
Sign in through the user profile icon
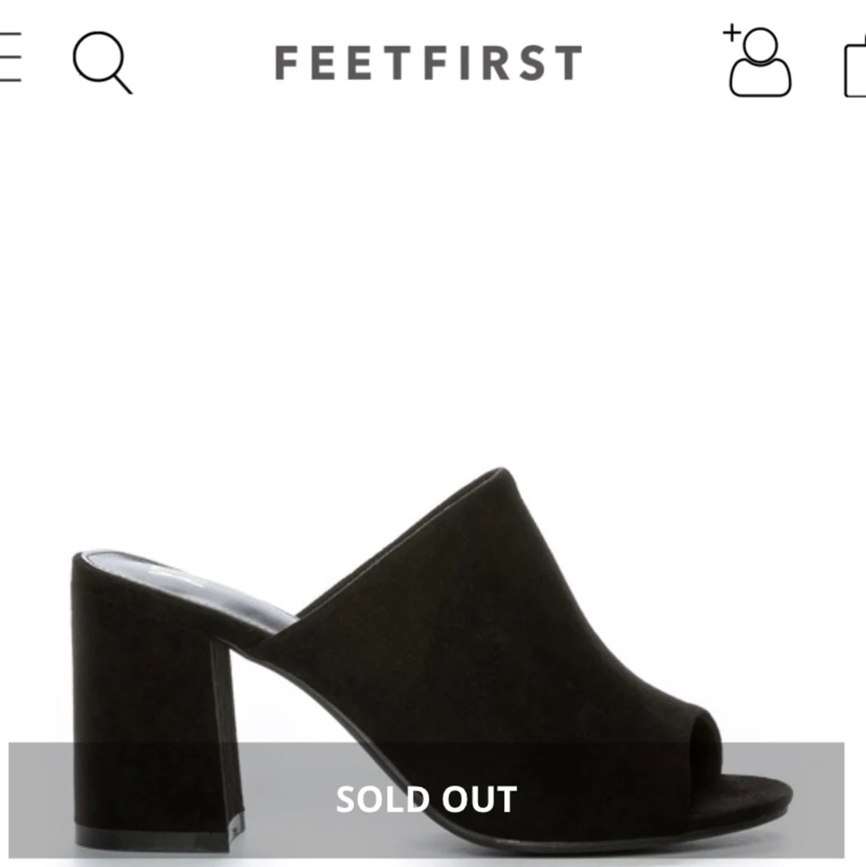[758, 62]
